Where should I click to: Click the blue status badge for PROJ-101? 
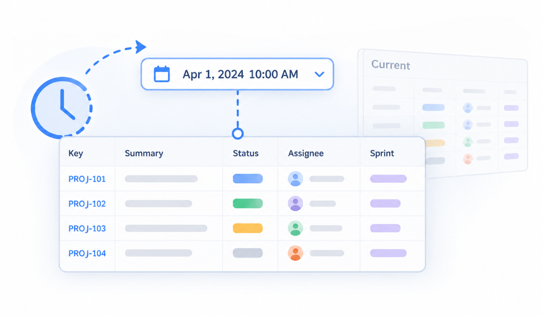click(x=247, y=179)
